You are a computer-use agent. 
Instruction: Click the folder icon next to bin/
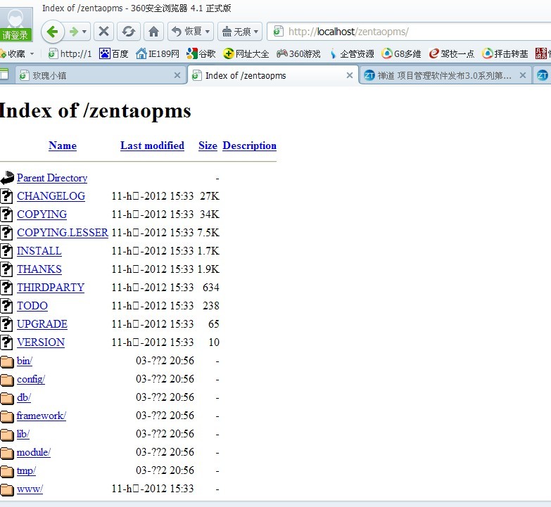click(7, 361)
